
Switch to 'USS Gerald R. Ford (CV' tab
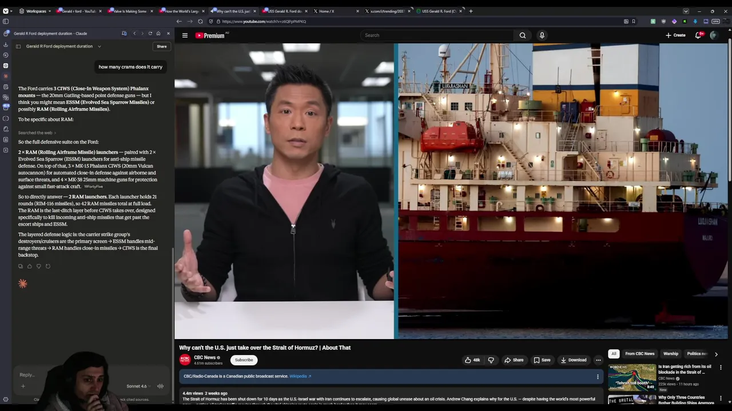[439, 11]
